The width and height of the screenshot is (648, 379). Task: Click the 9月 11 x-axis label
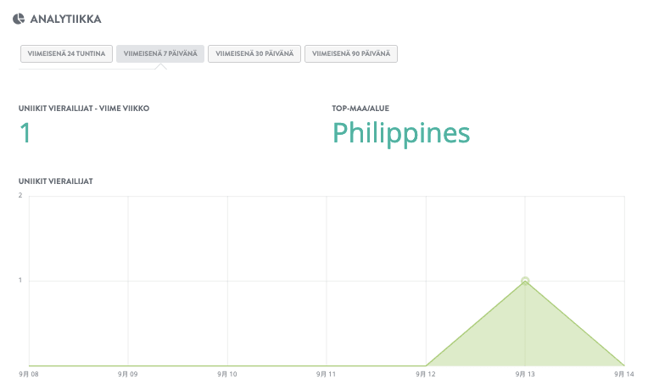click(x=327, y=373)
